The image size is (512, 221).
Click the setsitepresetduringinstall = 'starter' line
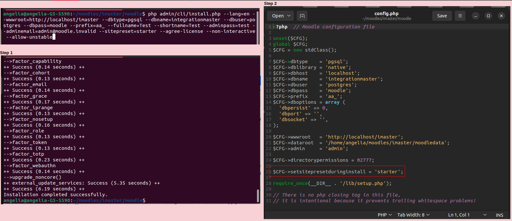[x=338, y=172]
